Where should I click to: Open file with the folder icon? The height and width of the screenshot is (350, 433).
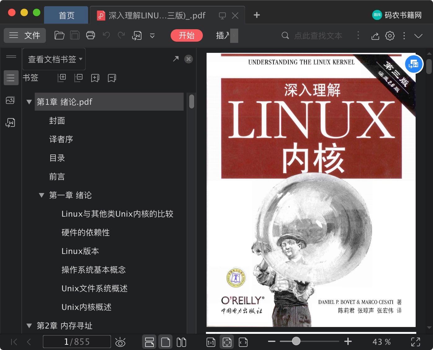[59, 35]
